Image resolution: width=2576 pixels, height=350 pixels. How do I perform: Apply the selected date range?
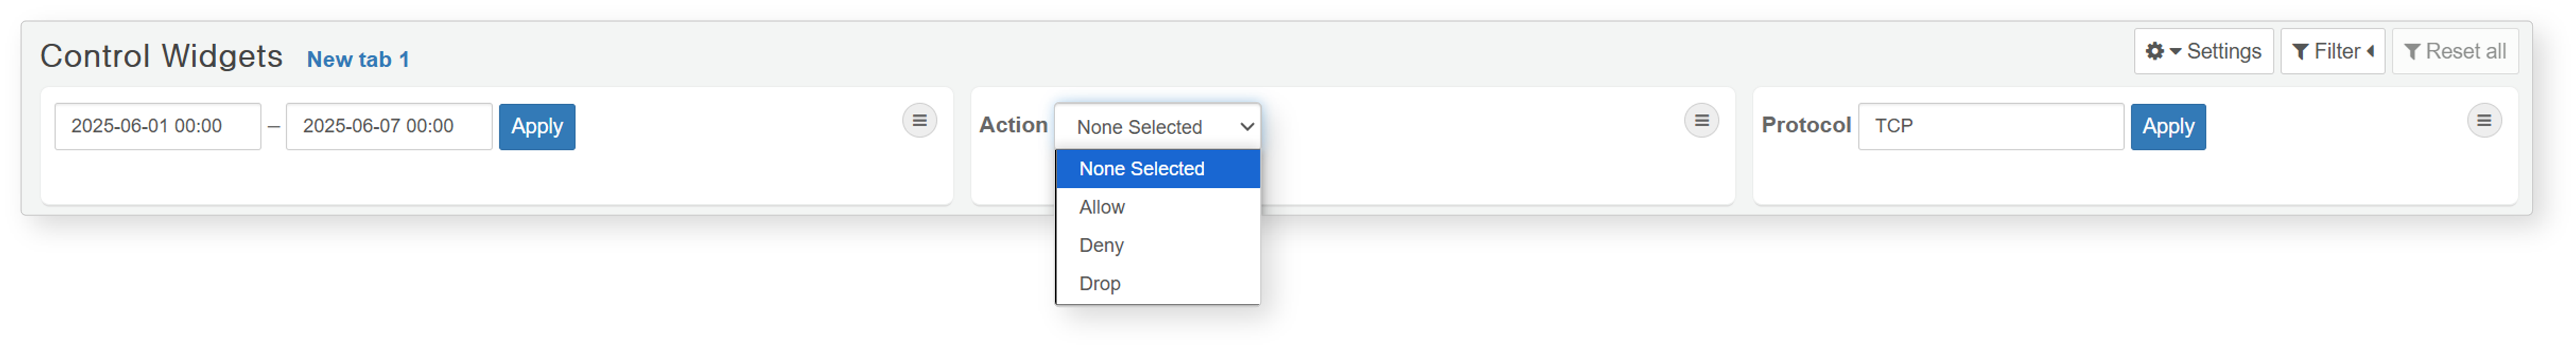[537, 127]
